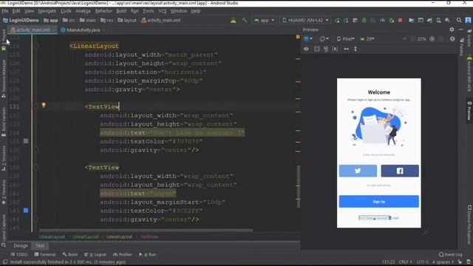Click the blue color swatch on line 143
The image size is (473, 266).
tap(26, 210)
